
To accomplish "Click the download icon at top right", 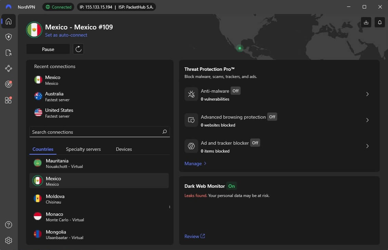I will [x=366, y=22].
